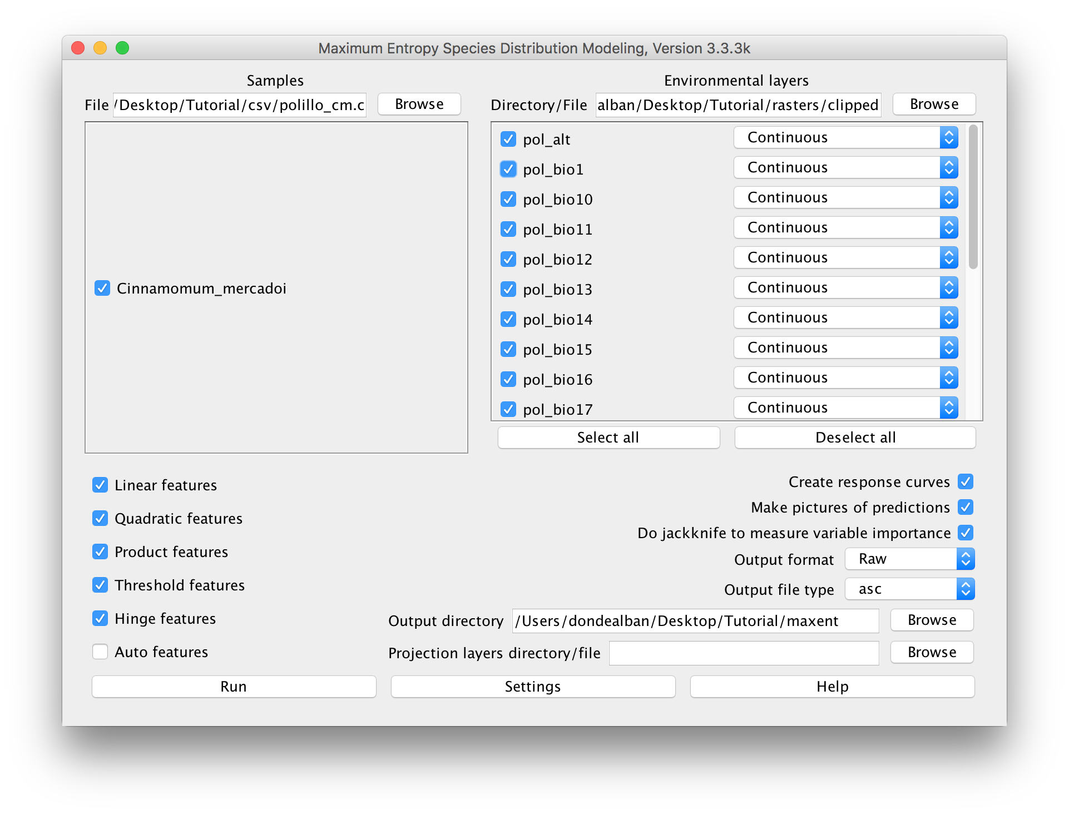Image resolution: width=1069 pixels, height=815 pixels.
Task: Open the pol_bio15 layer type dropdown
Action: pyautogui.click(x=845, y=347)
